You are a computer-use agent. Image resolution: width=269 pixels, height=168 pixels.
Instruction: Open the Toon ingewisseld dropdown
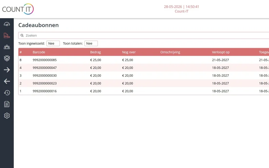[53, 44]
